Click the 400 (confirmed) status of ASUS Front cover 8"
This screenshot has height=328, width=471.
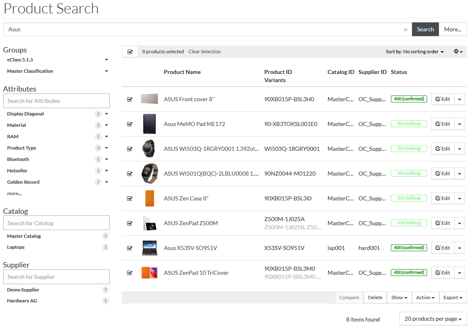tap(409, 99)
